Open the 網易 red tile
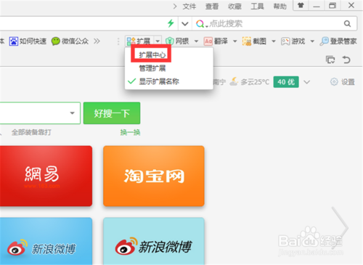Screen dimensions: 363x265 click(46, 176)
